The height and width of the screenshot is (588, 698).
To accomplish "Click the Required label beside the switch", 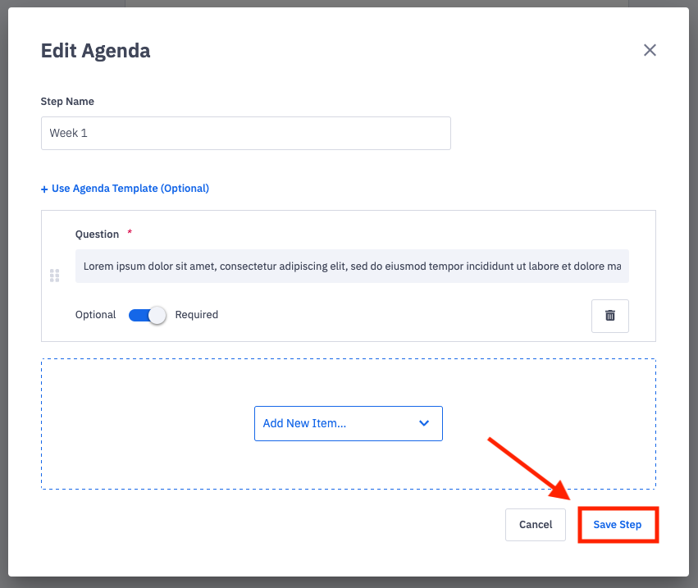I will click(197, 315).
